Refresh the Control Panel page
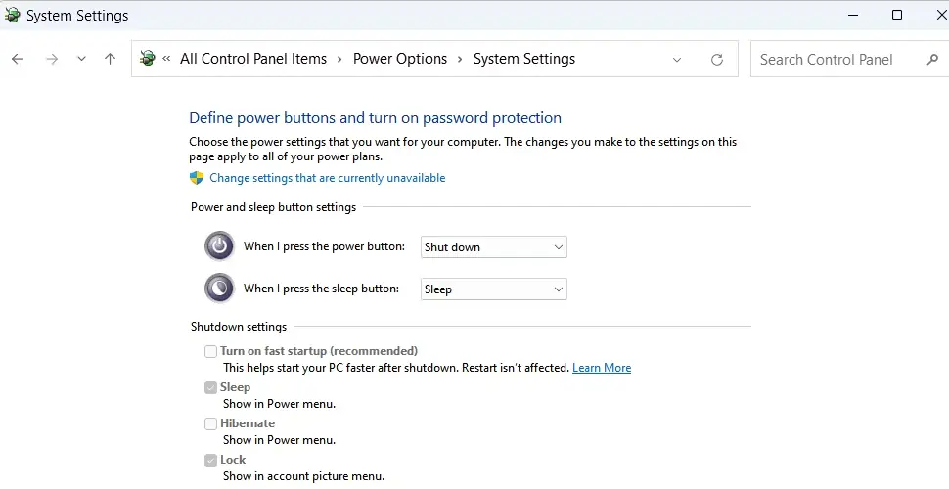This screenshot has width=949, height=489. [716, 60]
